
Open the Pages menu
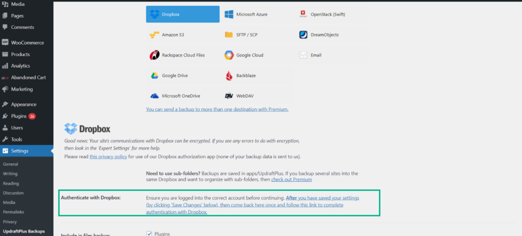click(x=27, y=16)
